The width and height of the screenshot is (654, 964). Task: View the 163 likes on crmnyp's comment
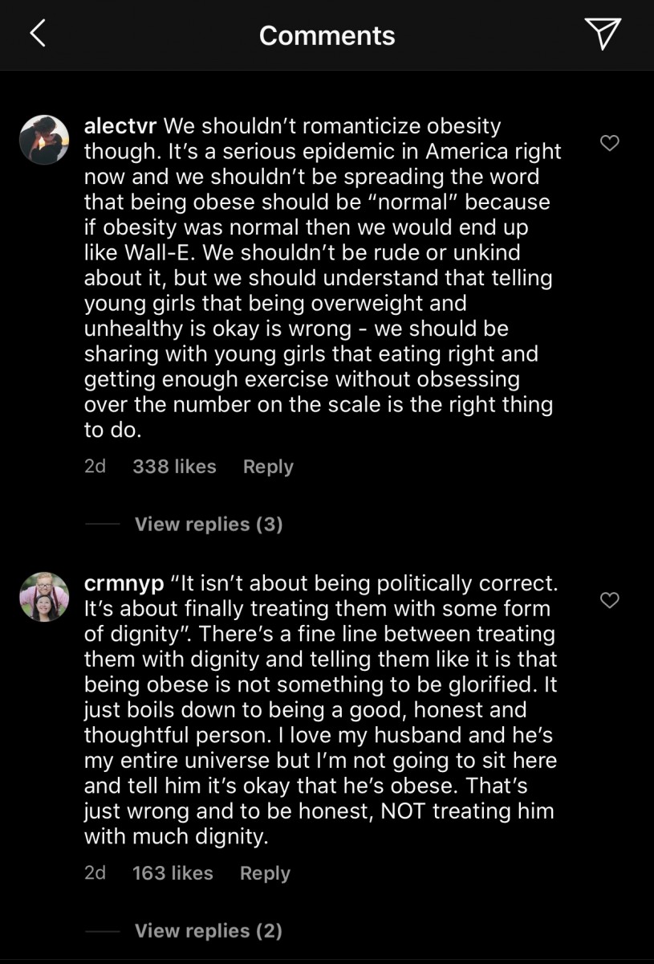pos(173,873)
